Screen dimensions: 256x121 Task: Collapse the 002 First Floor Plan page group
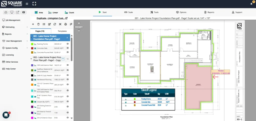(31, 59)
